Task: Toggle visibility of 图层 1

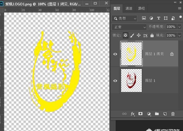Action: tap(116, 81)
